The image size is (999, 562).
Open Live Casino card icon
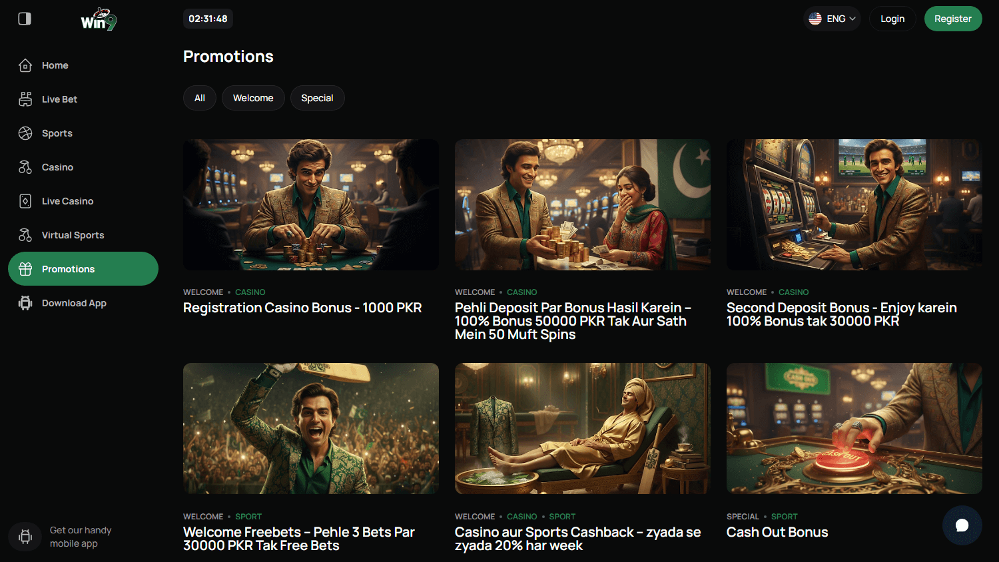coord(25,201)
